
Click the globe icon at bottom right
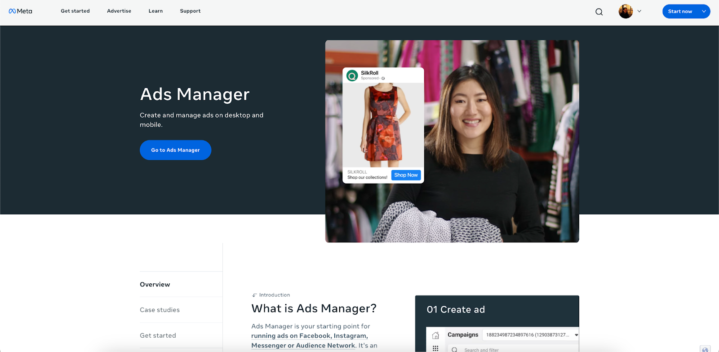click(705, 349)
